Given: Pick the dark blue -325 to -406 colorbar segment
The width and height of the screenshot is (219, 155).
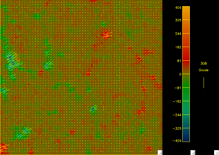Looking at the screenshot, I should click(186, 135).
